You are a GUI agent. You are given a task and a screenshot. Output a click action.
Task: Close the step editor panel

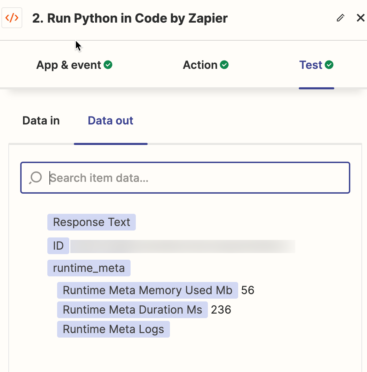point(360,18)
